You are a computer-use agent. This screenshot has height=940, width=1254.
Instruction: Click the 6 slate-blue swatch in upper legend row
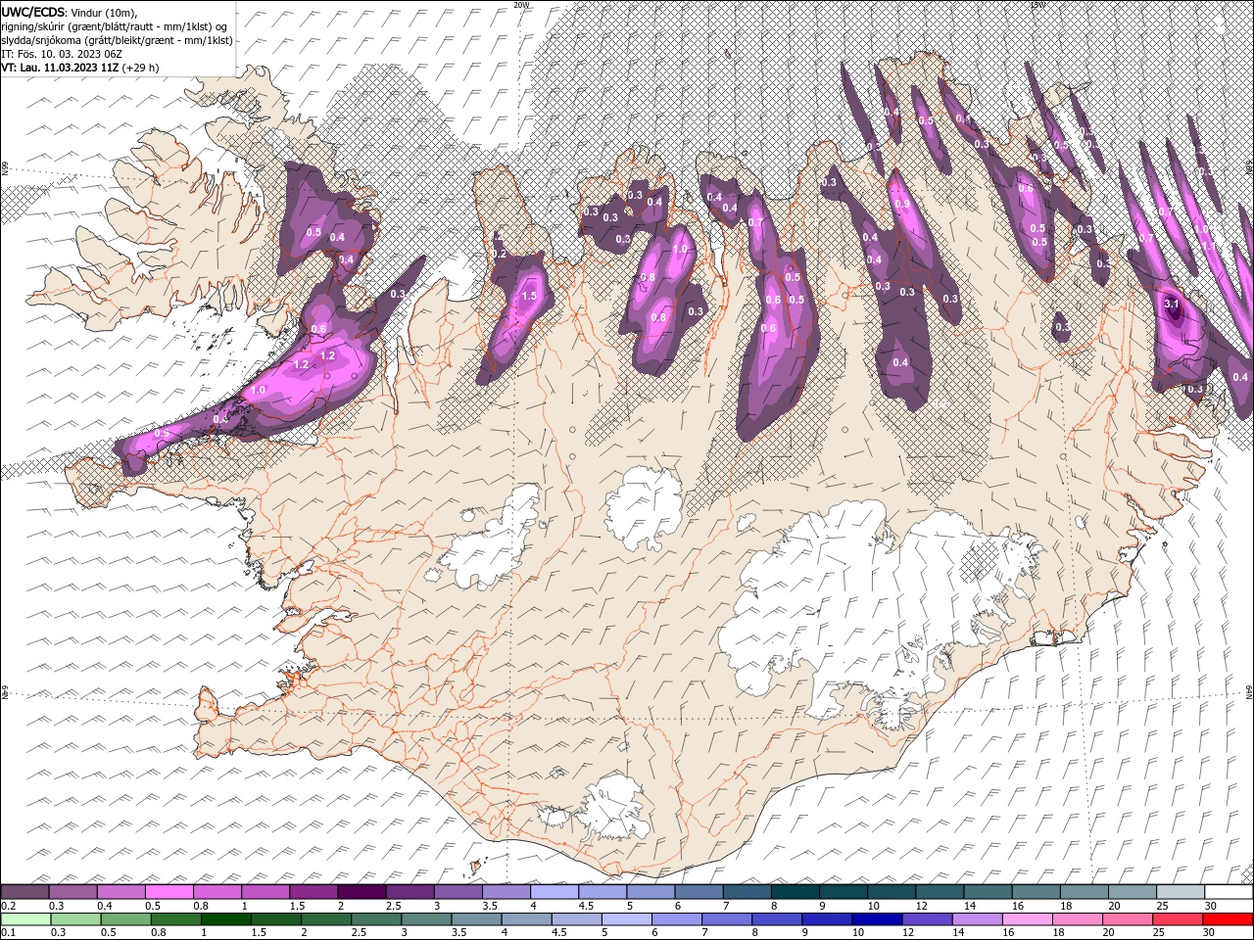(x=699, y=892)
